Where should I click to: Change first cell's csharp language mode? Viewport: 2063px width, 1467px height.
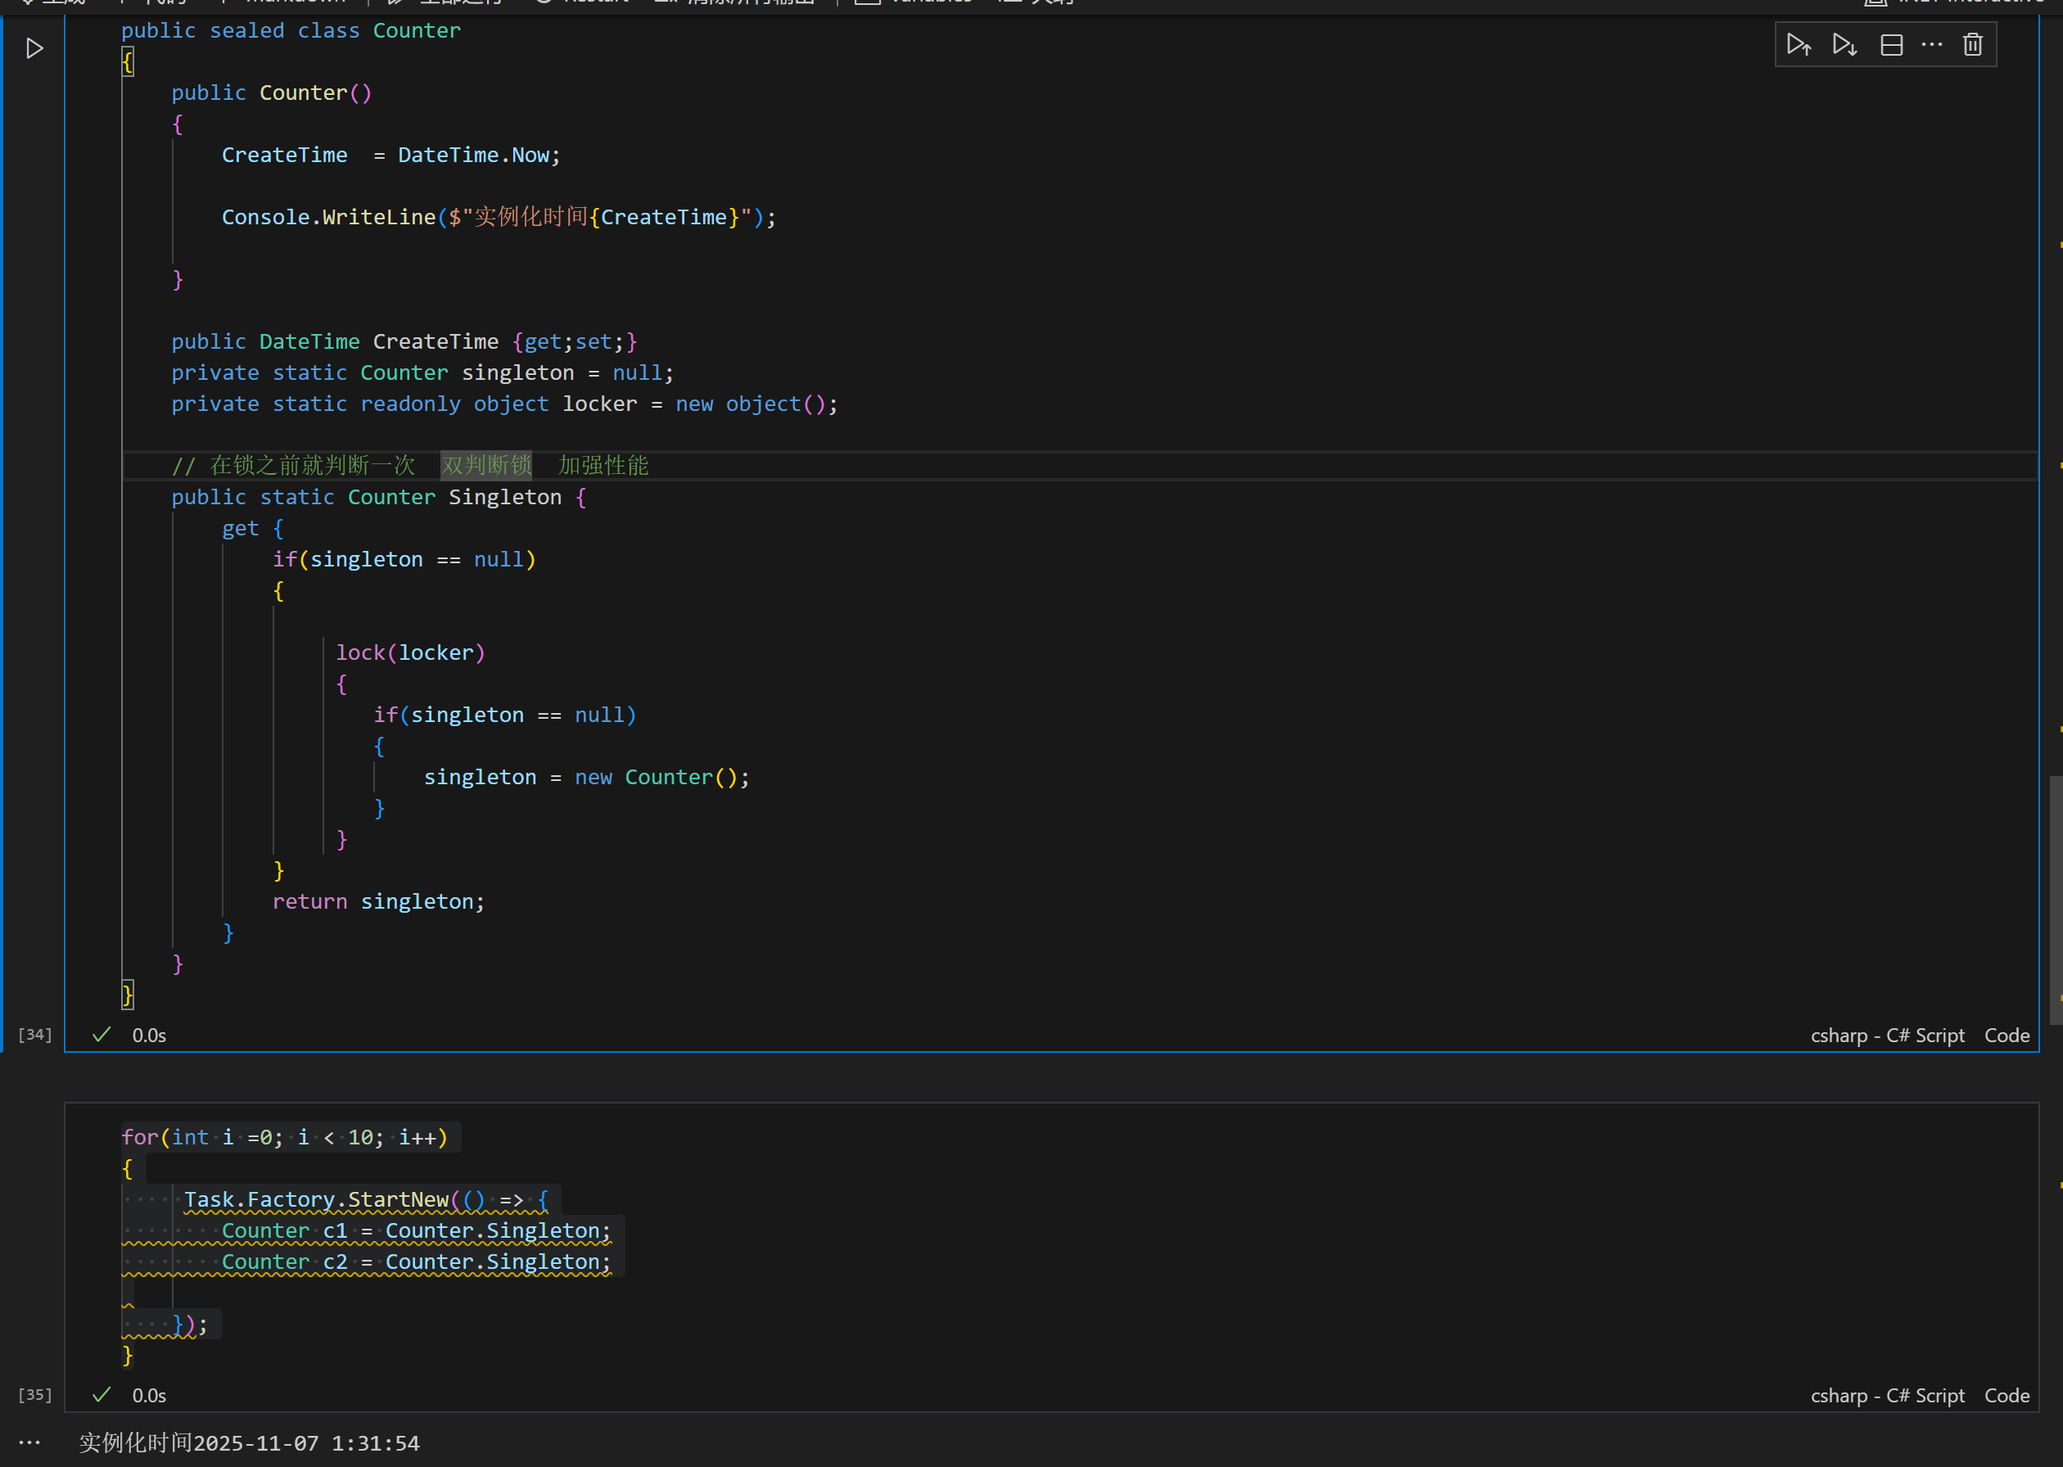(1886, 1036)
